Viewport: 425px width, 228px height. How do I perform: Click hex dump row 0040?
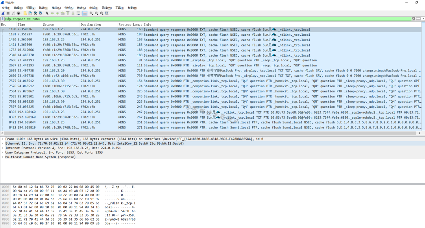(68, 203)
